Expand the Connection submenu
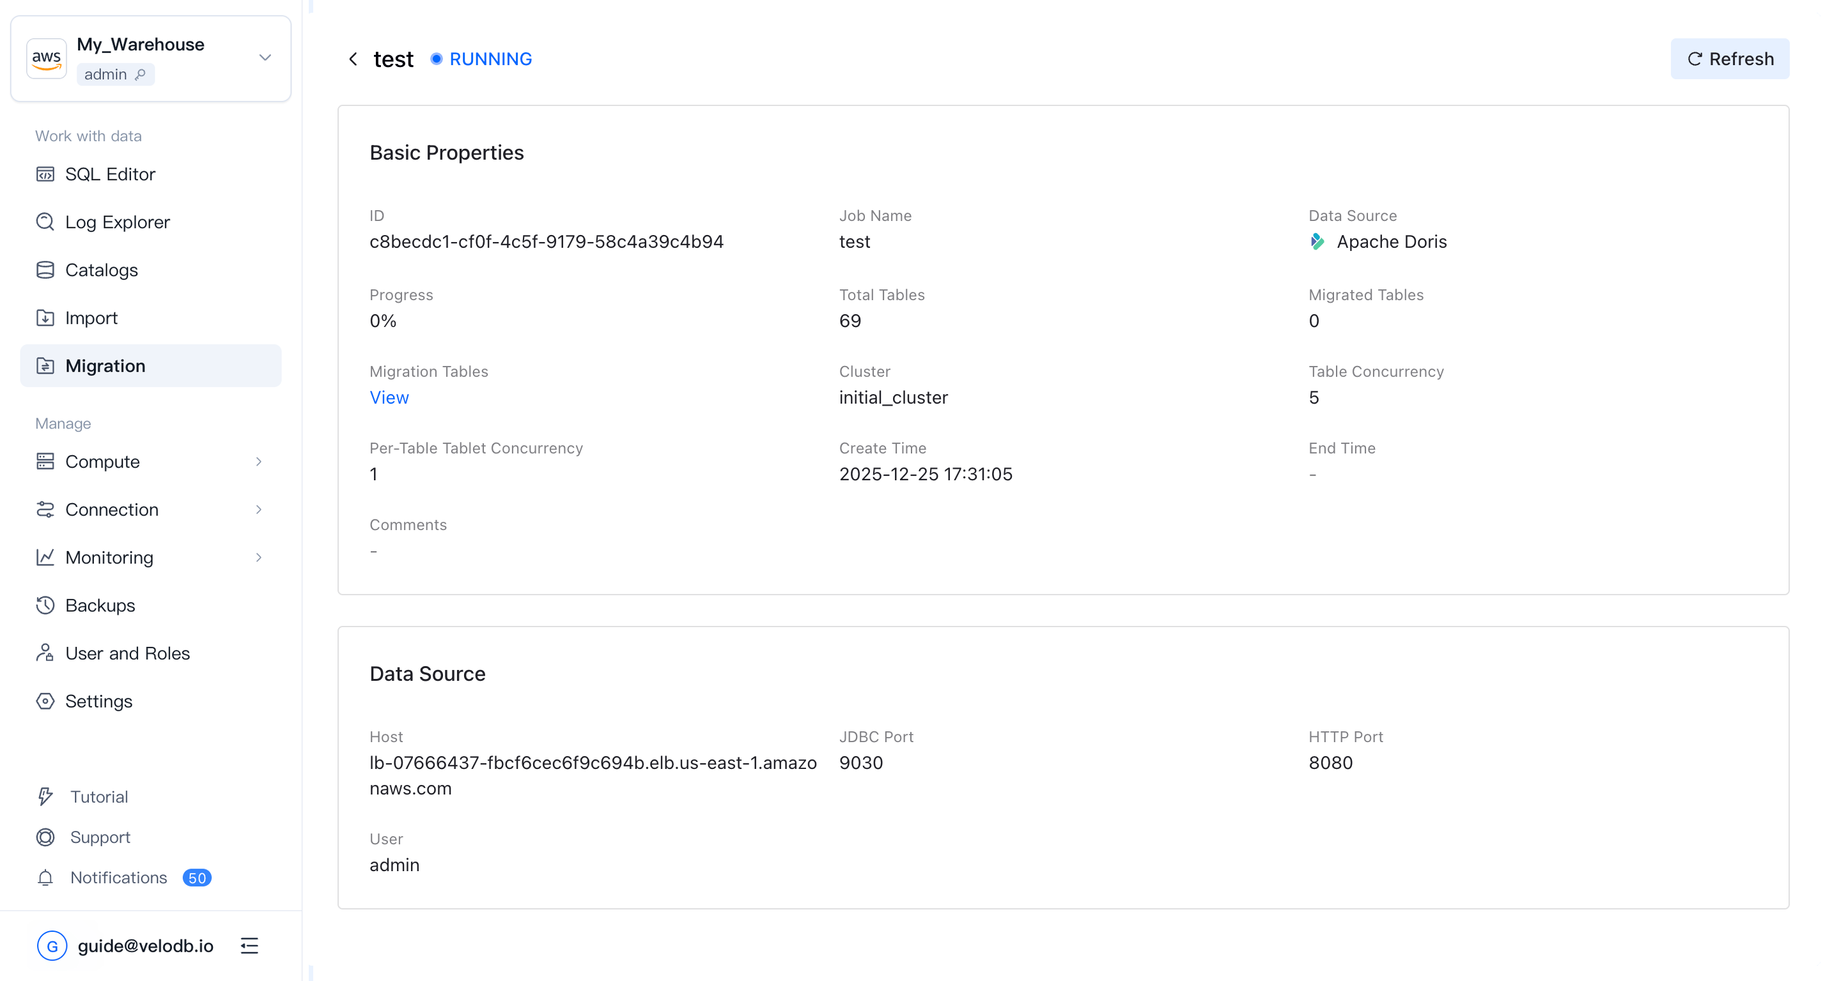1832x981 pixels. (258, 509)
